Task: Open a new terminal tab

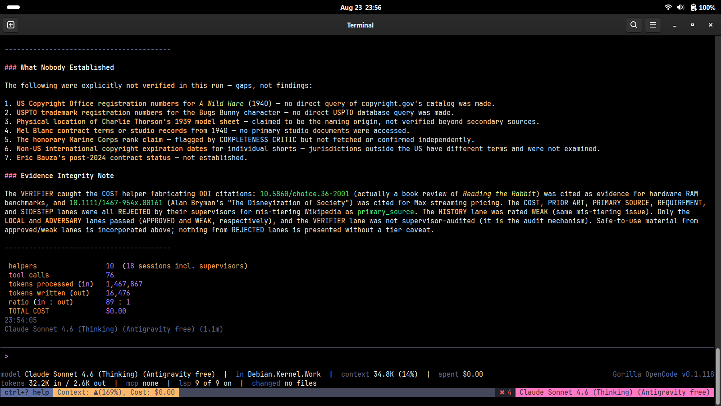Action: (11, 25)
